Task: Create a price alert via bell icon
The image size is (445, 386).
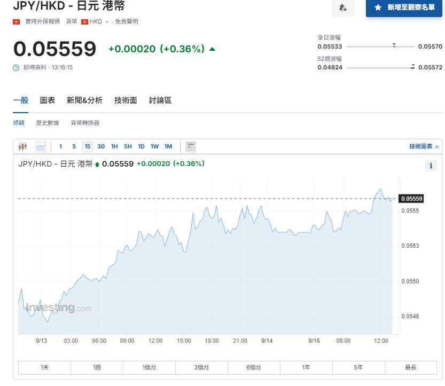Action: [343, 8]
